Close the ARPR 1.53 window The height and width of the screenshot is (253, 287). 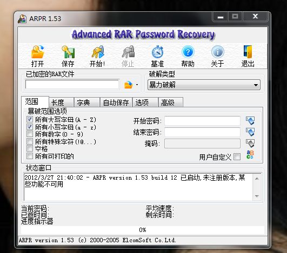(x=255, y=17)
